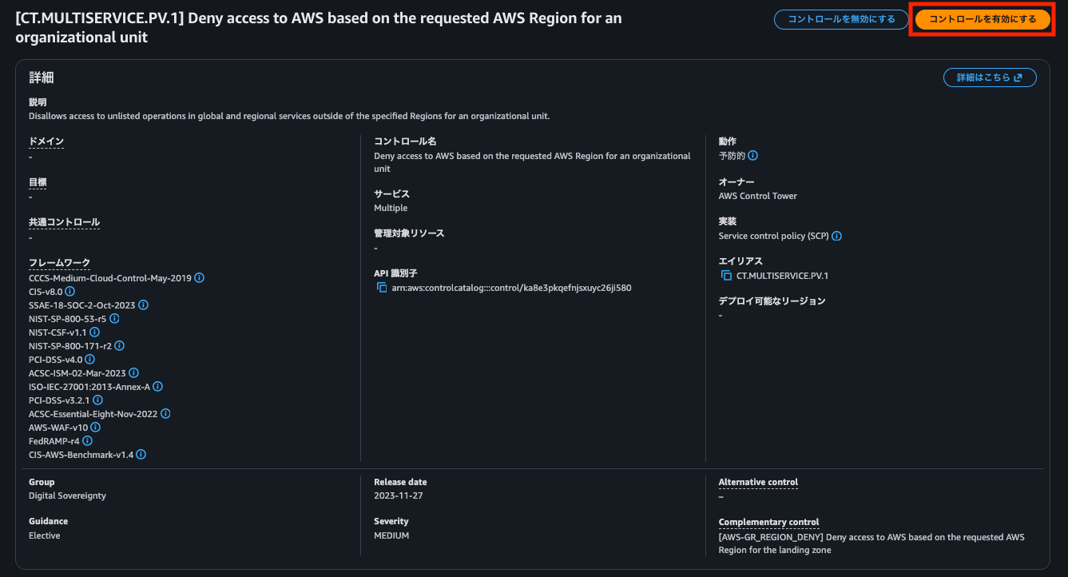Viewport: 1068px width, 577px height.
Task: Open the 詳細はこちら external link
Action: tap(990, 78)
